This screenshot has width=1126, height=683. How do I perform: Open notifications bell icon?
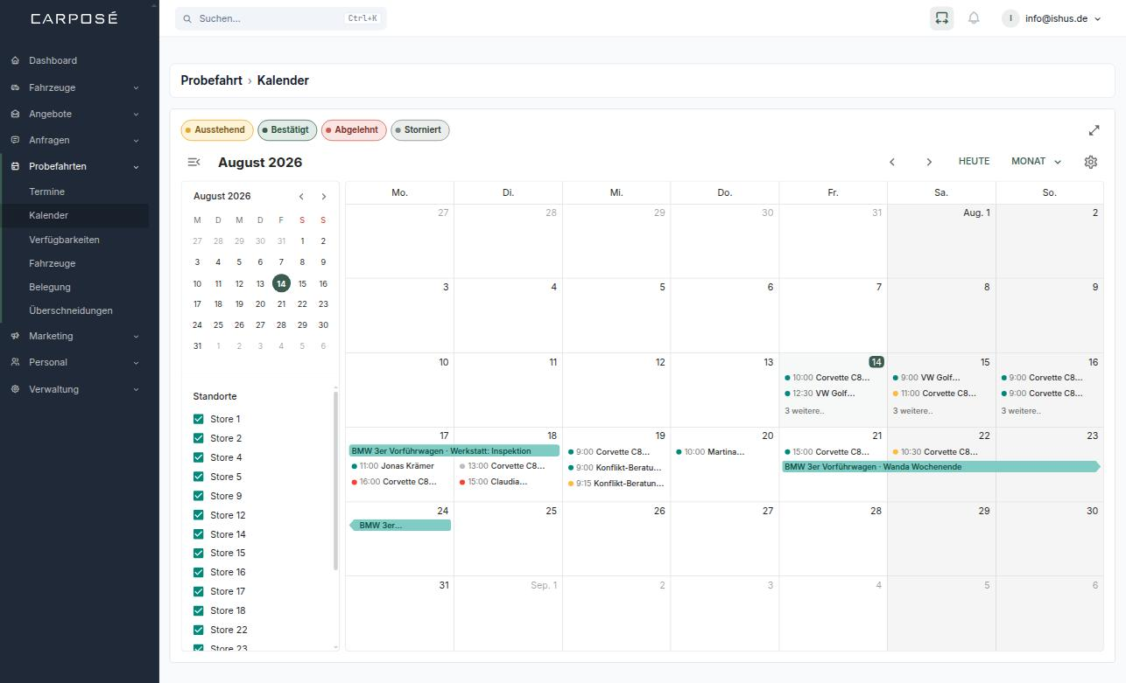coord(974,17)
